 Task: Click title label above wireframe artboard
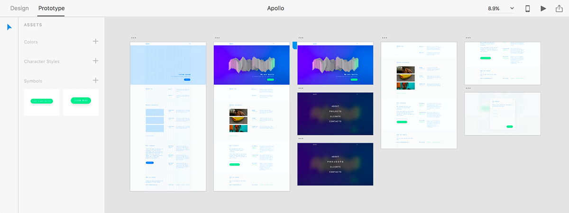pyautogui.click(x=133, y=38)
